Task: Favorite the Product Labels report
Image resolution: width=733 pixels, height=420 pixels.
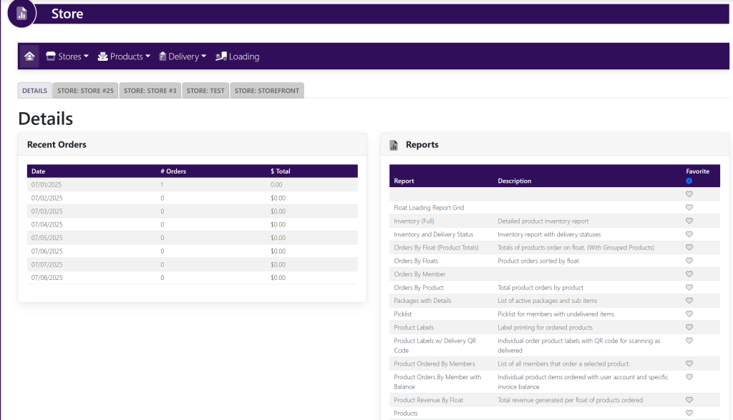Action: click(x=689, y=327)
